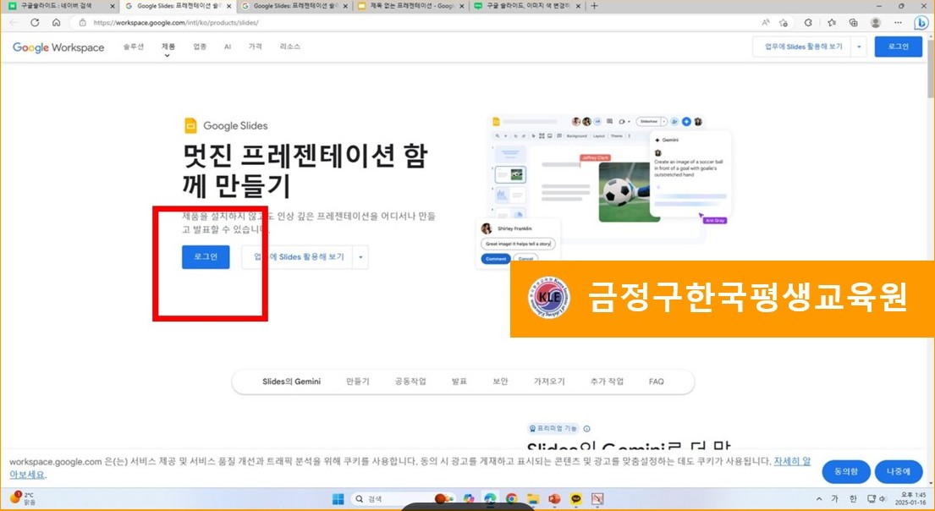Image resolution: width=935 pixels, height=511 pixels.
Task: Click the yellow Google Slides product icon
Action: 190,125
